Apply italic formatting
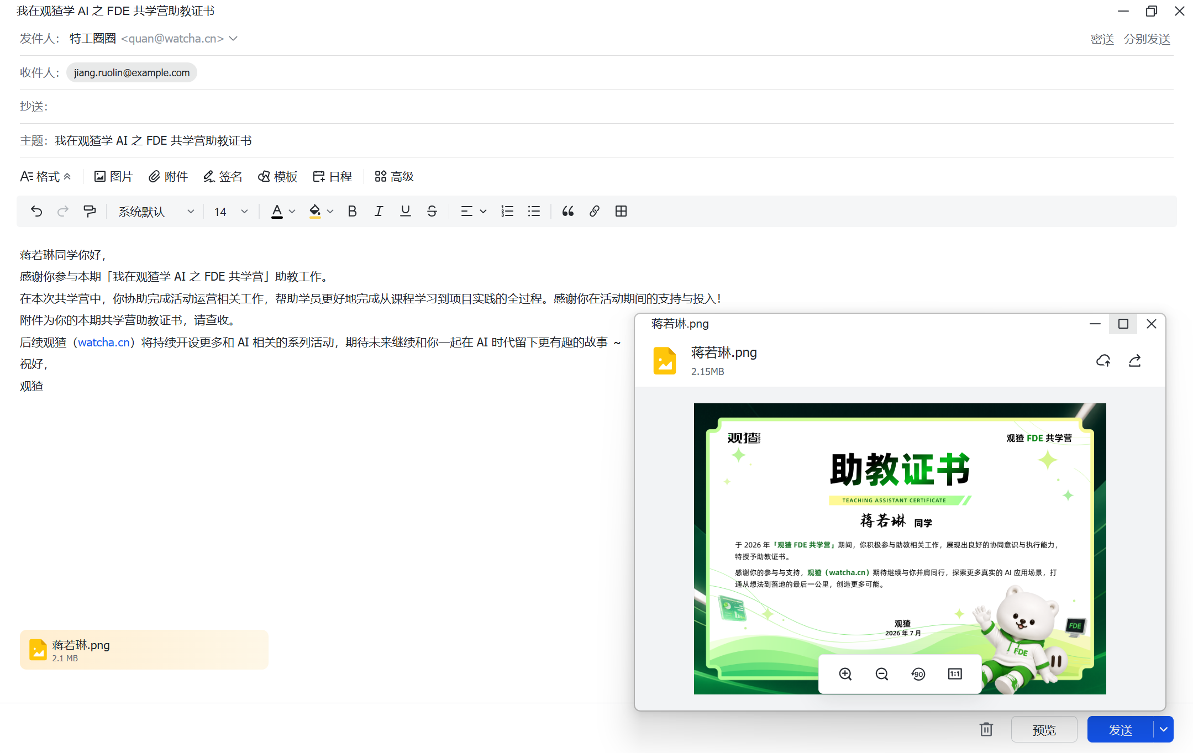 (x=379, y=212)
